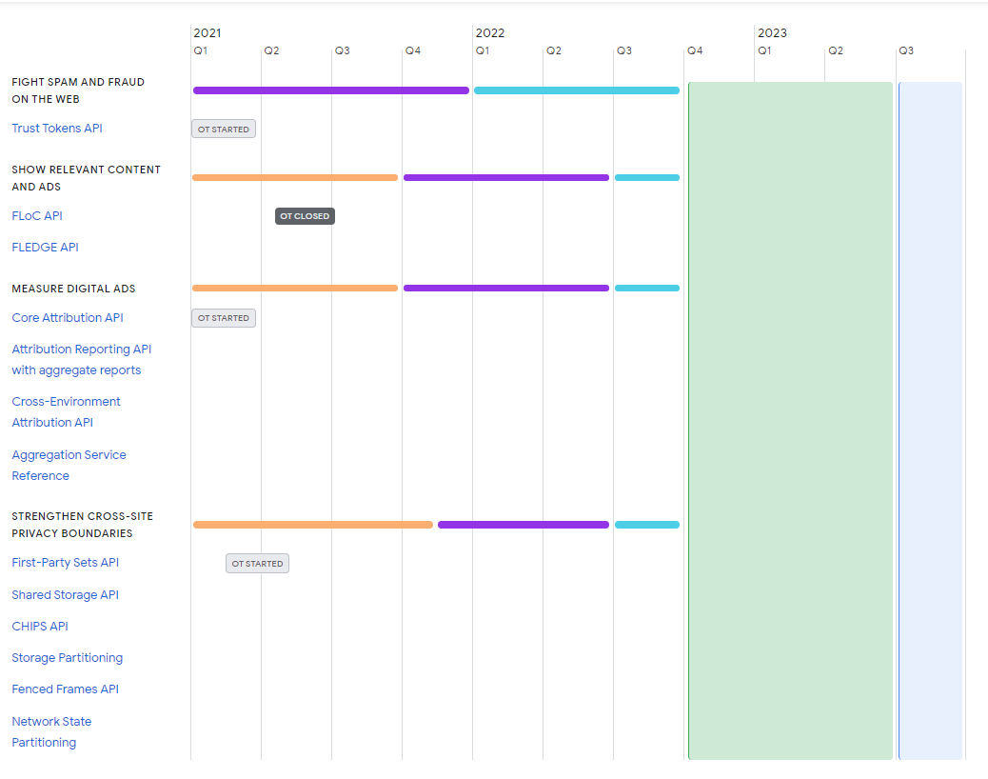Open the Core Attribution API link
988x779 pixels.
click(x=68, y=318)
